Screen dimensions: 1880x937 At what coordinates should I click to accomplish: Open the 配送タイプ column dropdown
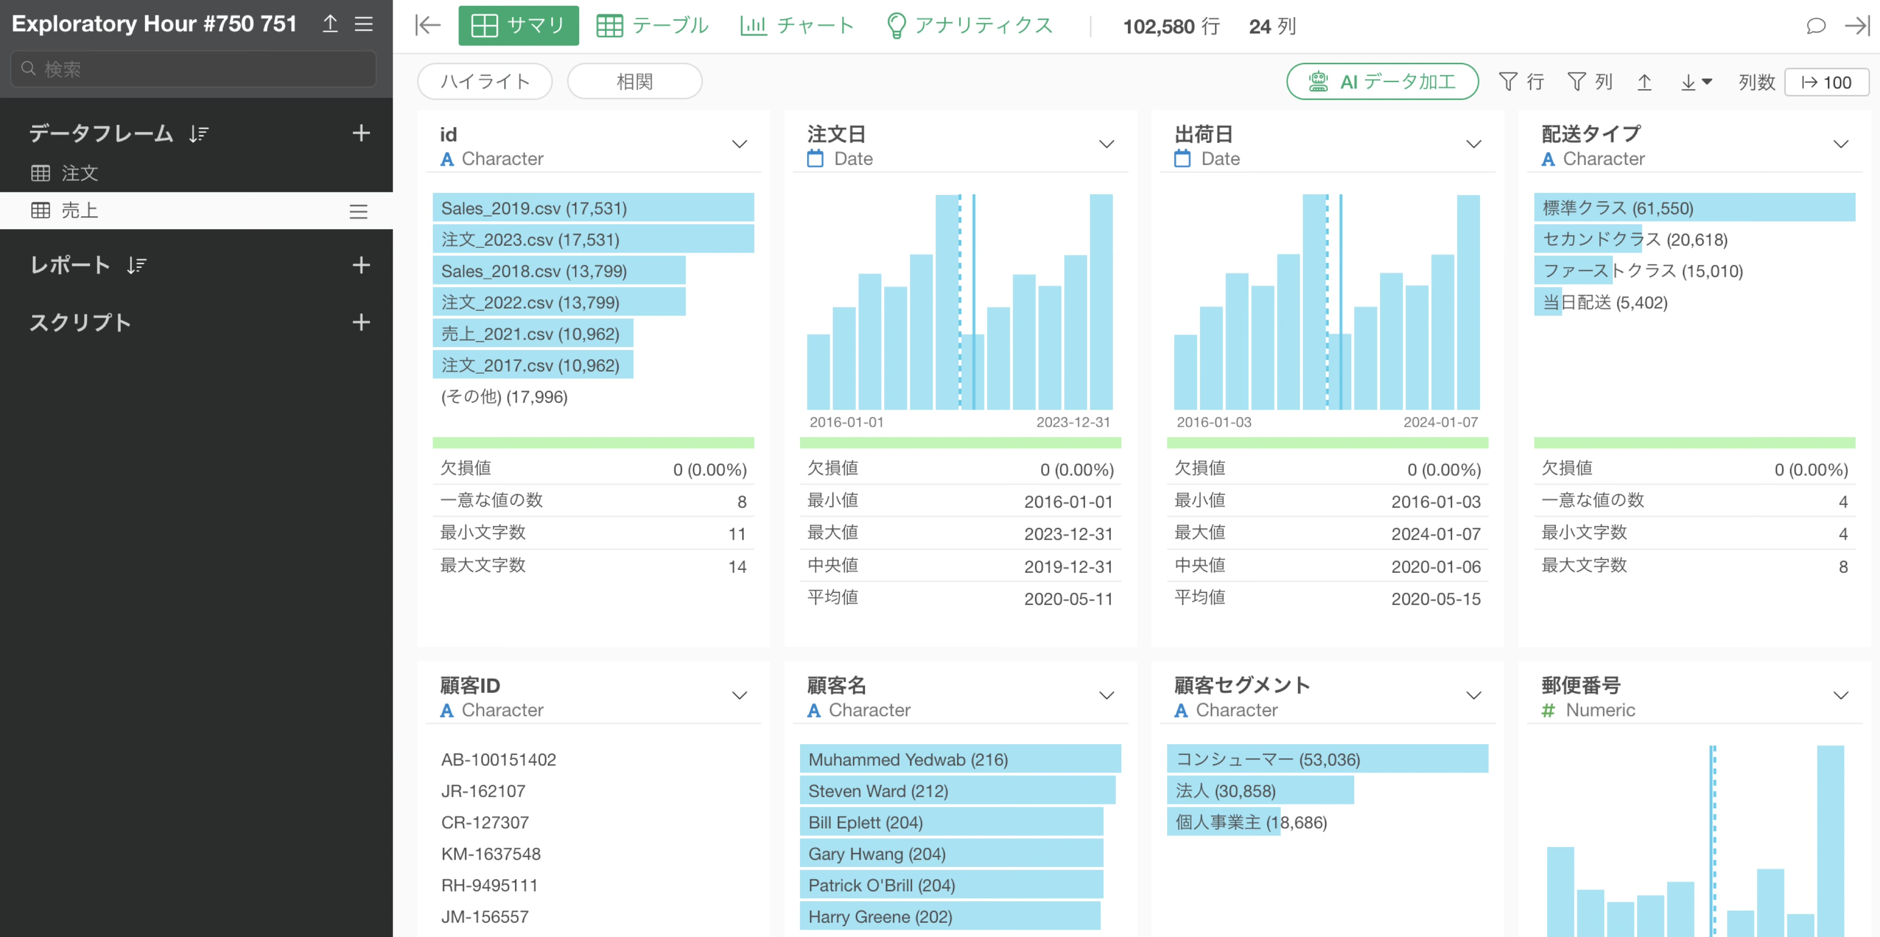click(1841, 144)
